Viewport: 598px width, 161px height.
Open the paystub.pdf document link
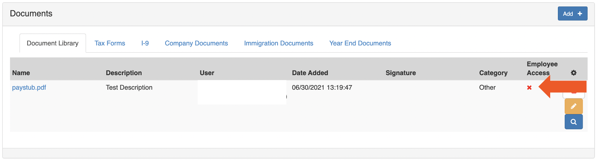29,87
